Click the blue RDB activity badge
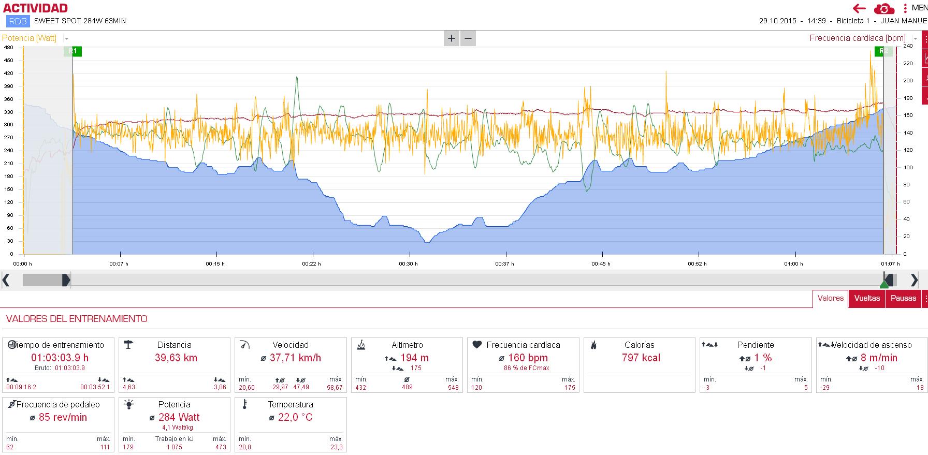The height and width of the screenshot is (455, 928). (x=18, y=21)
